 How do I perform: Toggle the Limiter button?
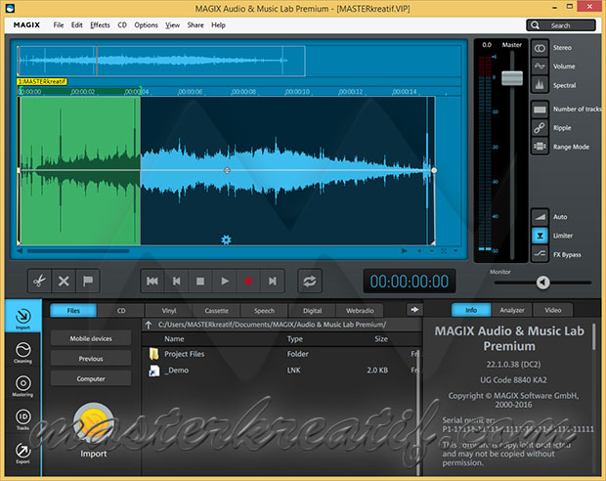[540, 236]
